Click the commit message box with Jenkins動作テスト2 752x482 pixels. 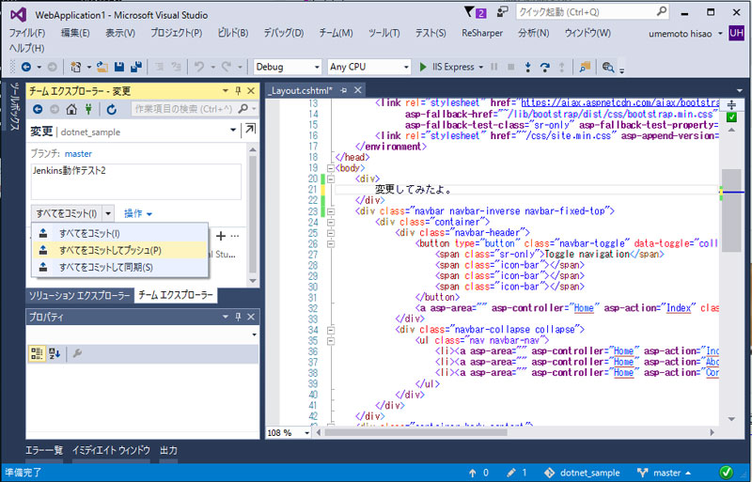(x=136, y=181)
